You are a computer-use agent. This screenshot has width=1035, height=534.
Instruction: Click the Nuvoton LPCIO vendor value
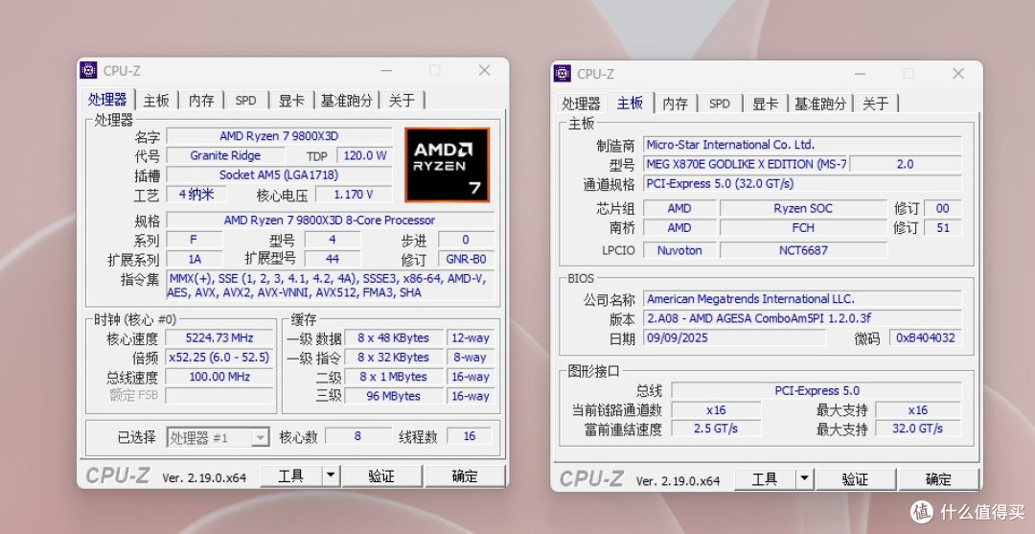point(679,250)
